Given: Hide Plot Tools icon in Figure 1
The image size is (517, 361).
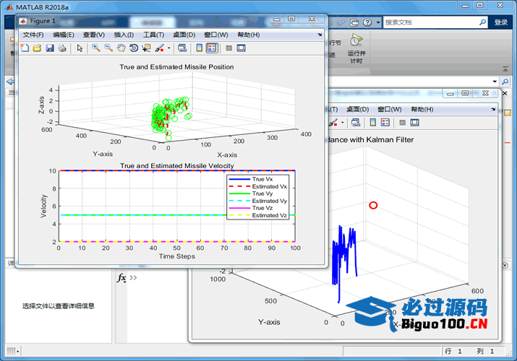Looking at the screenshot, I should click(x=228, y=48).
